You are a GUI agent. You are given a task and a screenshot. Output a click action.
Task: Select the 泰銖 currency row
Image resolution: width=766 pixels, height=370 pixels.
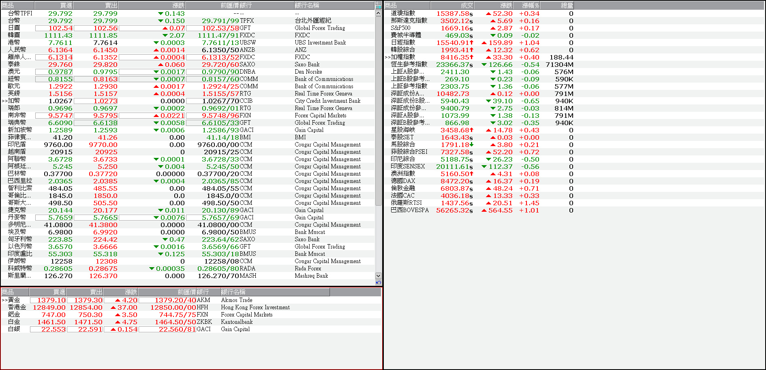[x=188, y=64]
